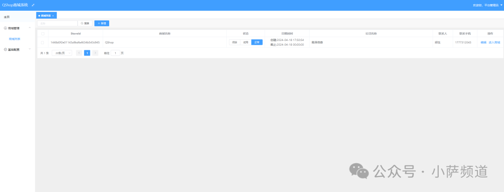Focus the 名称 search input field
This screenshot has width=504, height=192.
coord(57,23)
